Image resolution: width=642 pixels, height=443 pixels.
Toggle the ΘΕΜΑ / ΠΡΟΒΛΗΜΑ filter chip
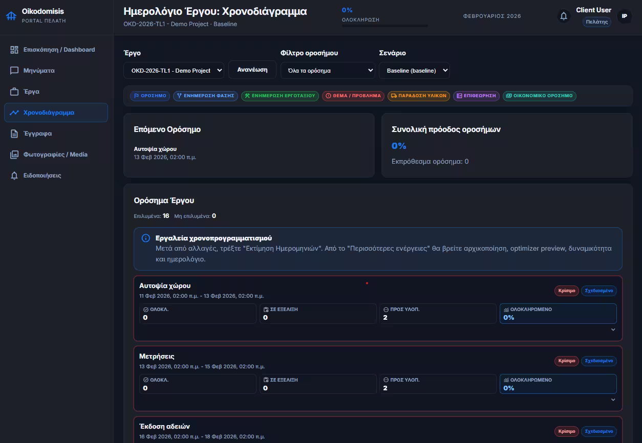(353, 96)
